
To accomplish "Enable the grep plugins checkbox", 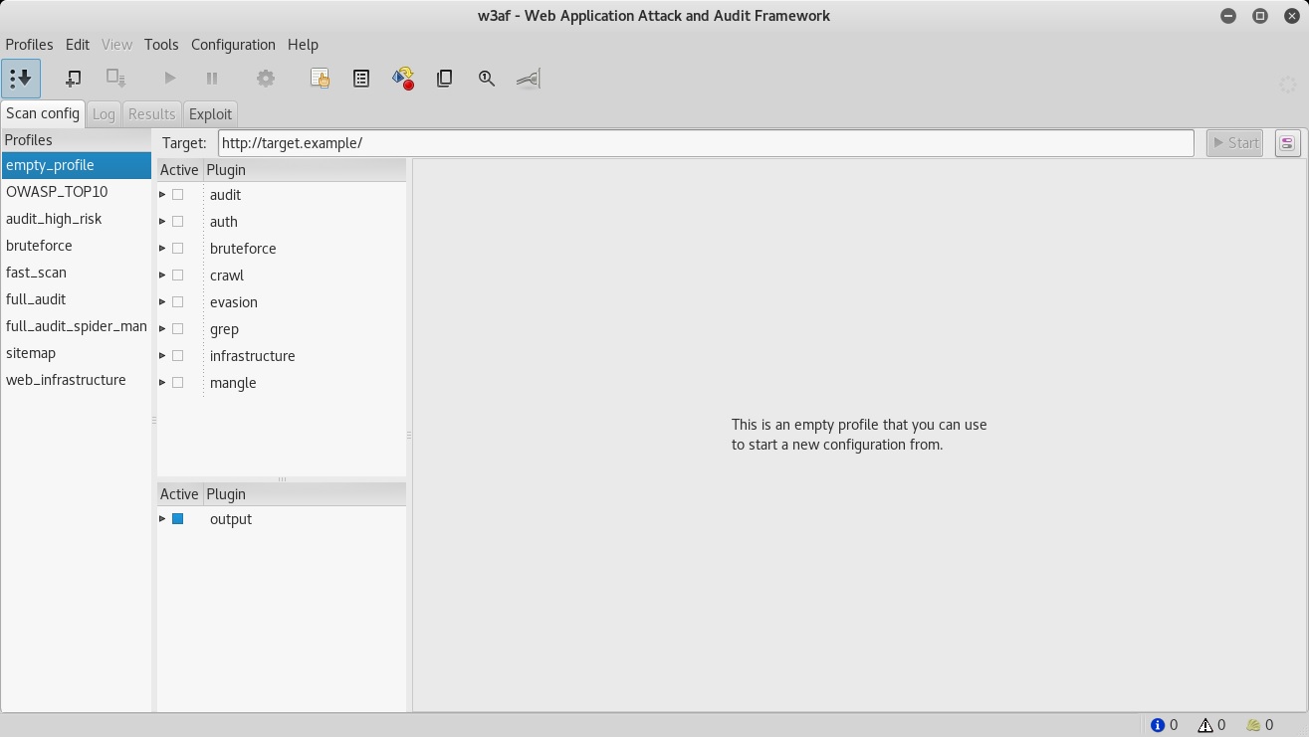I will point(178,329).
